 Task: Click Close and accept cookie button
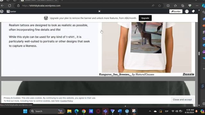(182, 100)
